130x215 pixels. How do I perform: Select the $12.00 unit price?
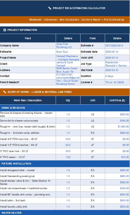[125, 157]
